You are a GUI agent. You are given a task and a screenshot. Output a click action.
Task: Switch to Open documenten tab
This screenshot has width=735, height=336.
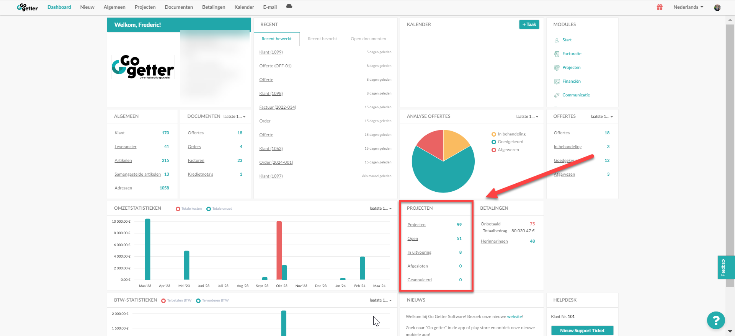point(368,39)
